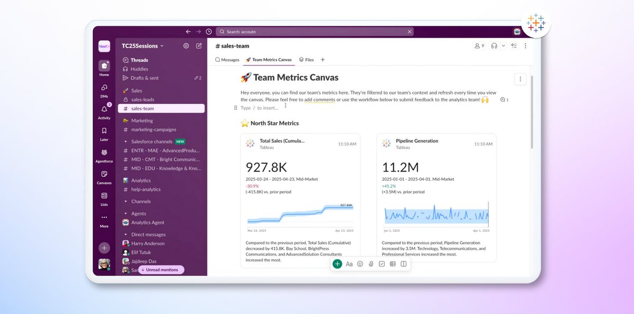Image resolution: width=634 pixels, height=314 pixels.
Task: Open workspace settings gear icon
Action: coord(186,46)
